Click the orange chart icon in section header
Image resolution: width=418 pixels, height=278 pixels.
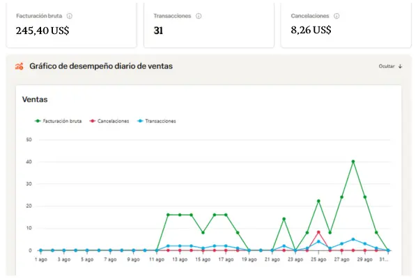coord(20,67)
